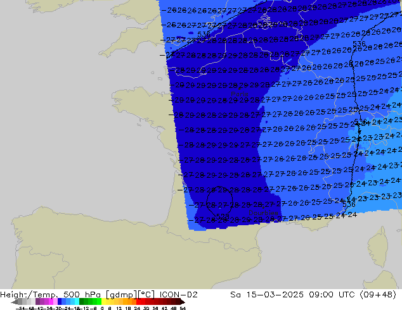Click the (09+48) forecast offset text
402x310 pixels.
coord(378,295)
